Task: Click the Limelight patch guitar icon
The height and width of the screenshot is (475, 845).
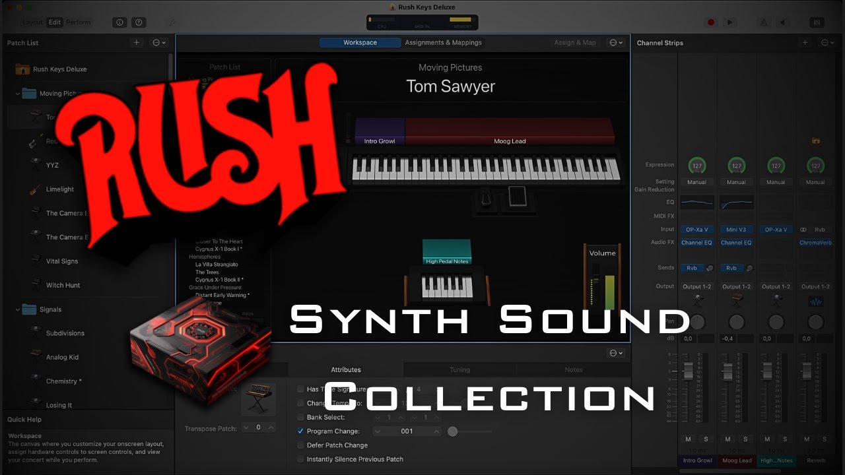Action: (35, 189)
